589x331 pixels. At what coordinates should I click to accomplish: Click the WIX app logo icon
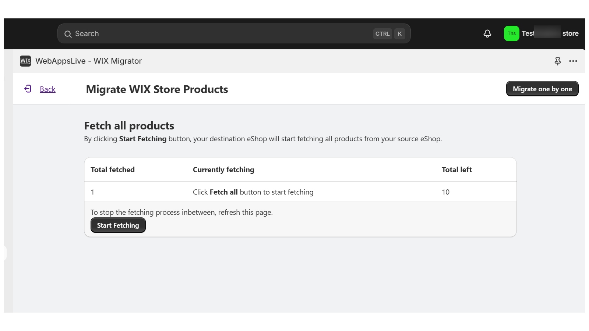tap(25, 61)
